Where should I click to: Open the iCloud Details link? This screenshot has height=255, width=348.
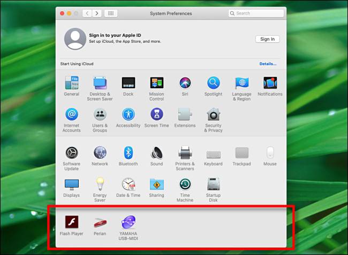pos(268,64)
